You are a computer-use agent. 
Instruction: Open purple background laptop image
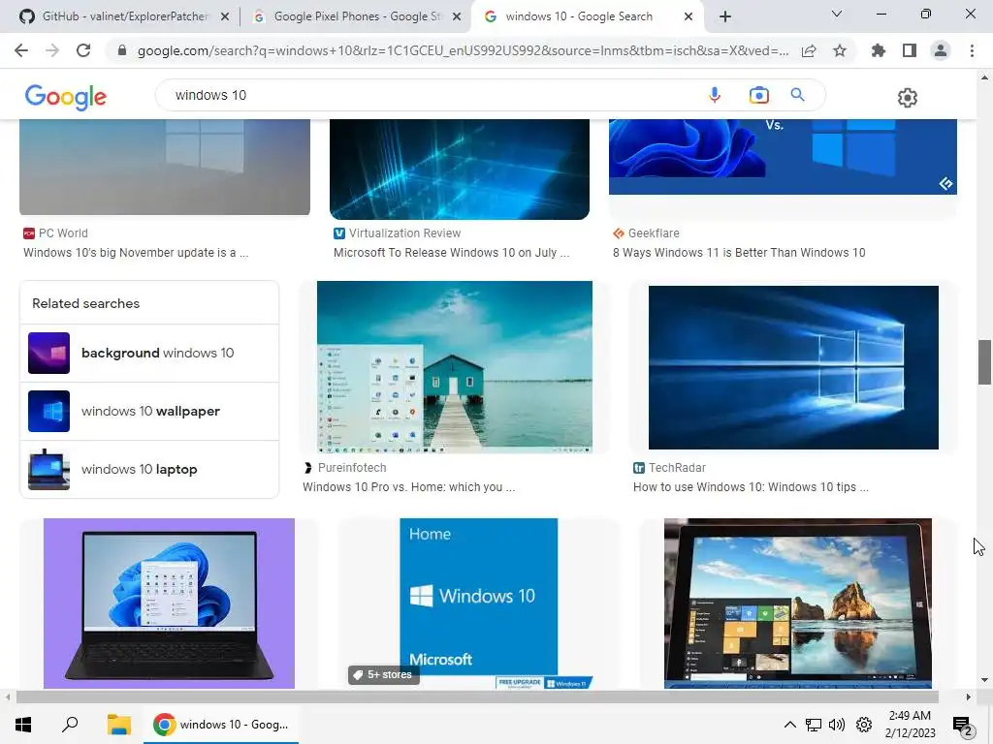(x=169, y=604)
